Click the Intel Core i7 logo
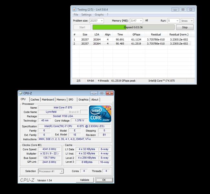This screenshot has height=194, width=210. (100, 114)
